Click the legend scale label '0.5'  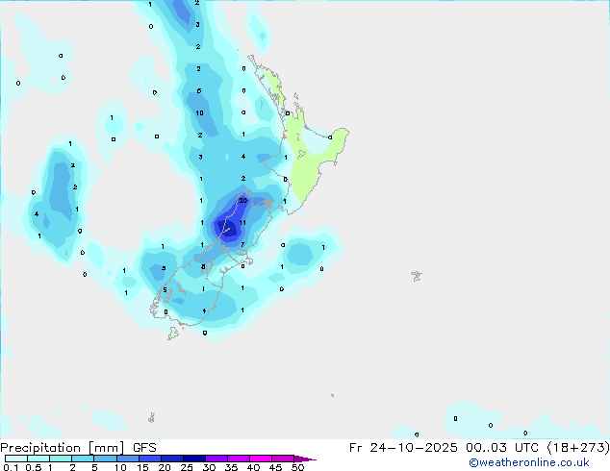(34, 467)
